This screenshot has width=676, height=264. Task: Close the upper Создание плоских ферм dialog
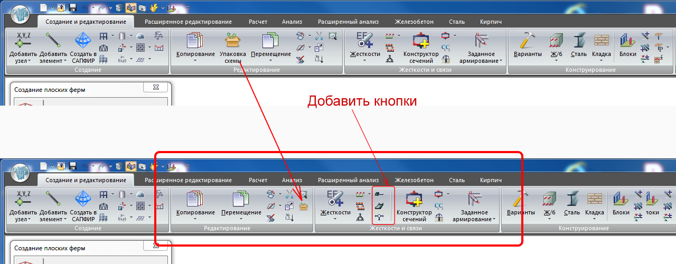click(156, 89)
